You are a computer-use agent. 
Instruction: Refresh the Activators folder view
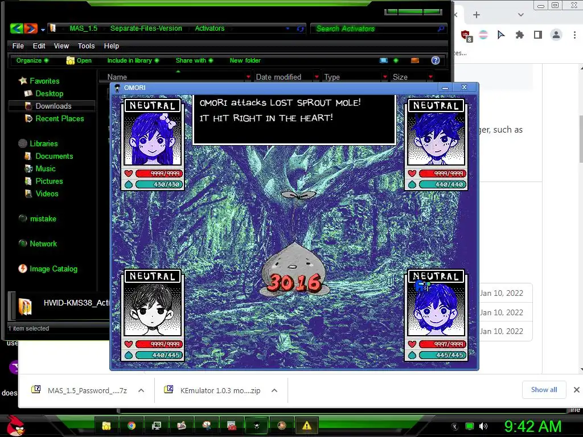click(x=301, y=28)
